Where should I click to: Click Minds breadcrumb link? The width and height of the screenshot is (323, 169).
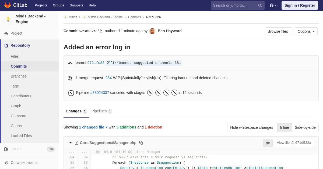pos(73,17)
